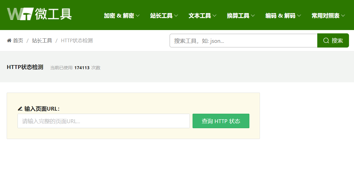Expand the chevron next to 换算工具
Screen dimensions: 354x191
coord(253,16)
